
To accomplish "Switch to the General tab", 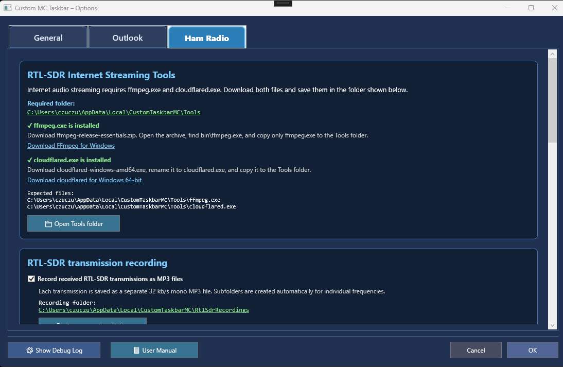I will (48, 38).
